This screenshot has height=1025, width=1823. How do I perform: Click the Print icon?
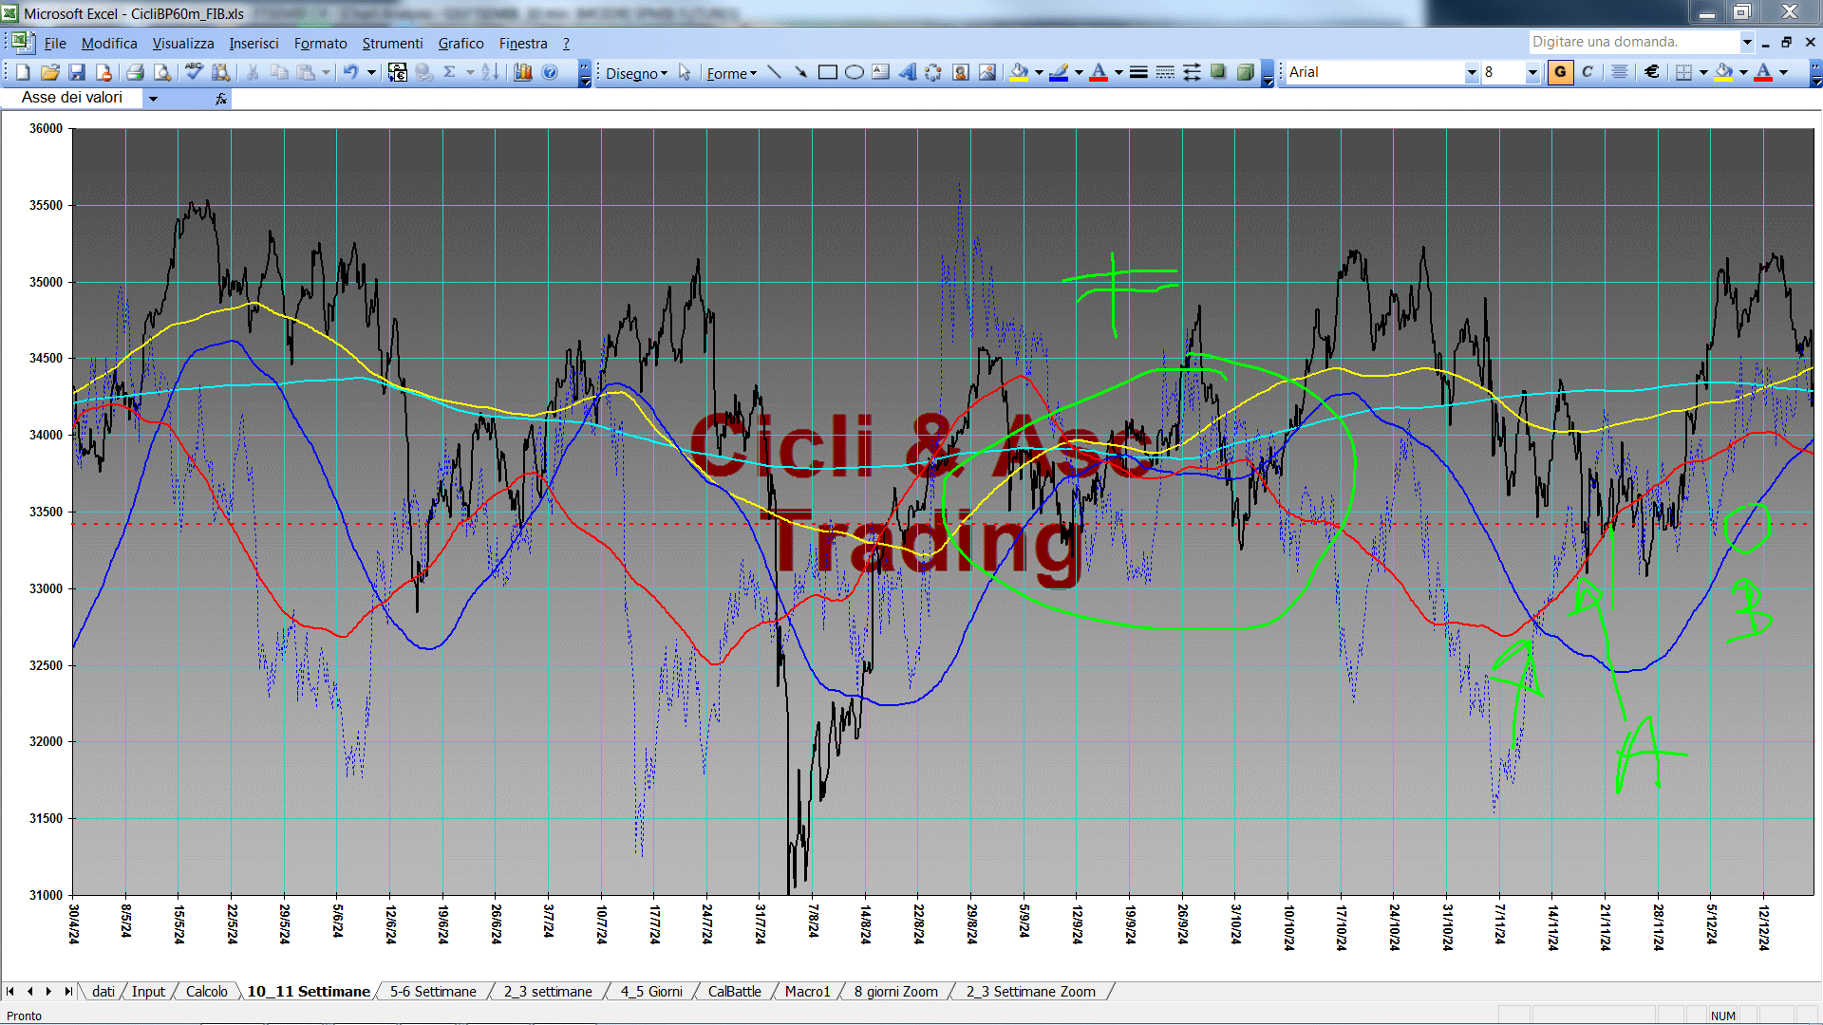coord(135,72)
